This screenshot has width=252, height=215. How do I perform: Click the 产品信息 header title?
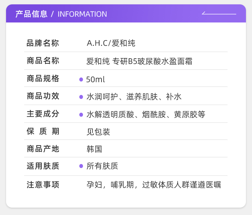coord(31,14)
